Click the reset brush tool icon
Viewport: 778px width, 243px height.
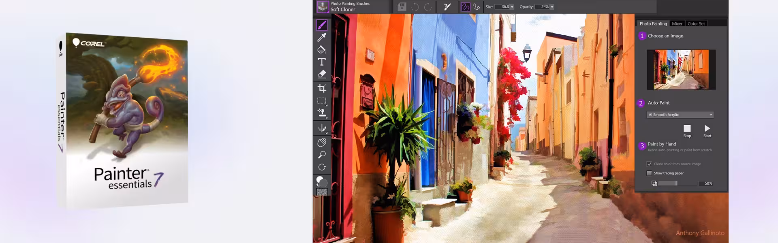click(x=447, y=7)
